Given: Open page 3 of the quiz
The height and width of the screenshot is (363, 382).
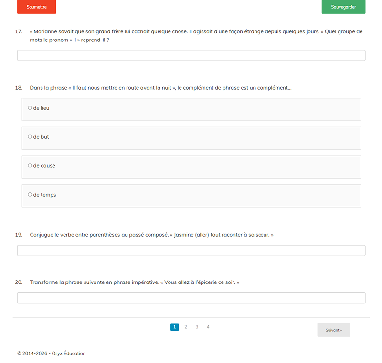Looking at the screenshot, I should tap(197, 327).
